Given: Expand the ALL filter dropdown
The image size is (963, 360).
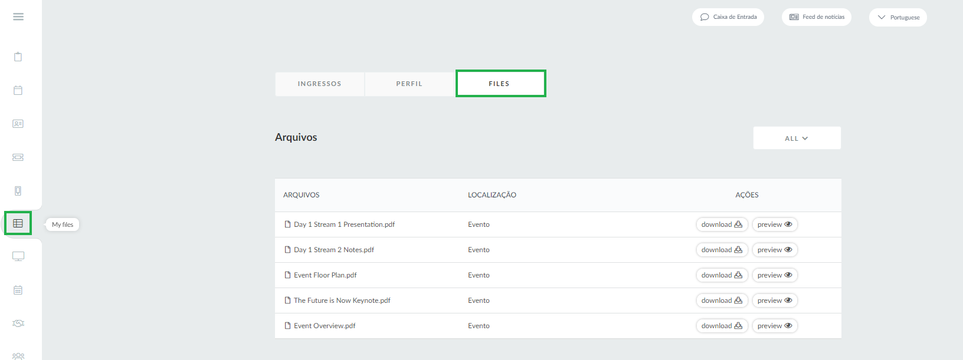Looking at the screenshot, I should pyautogui.click(x=797, y=138).
